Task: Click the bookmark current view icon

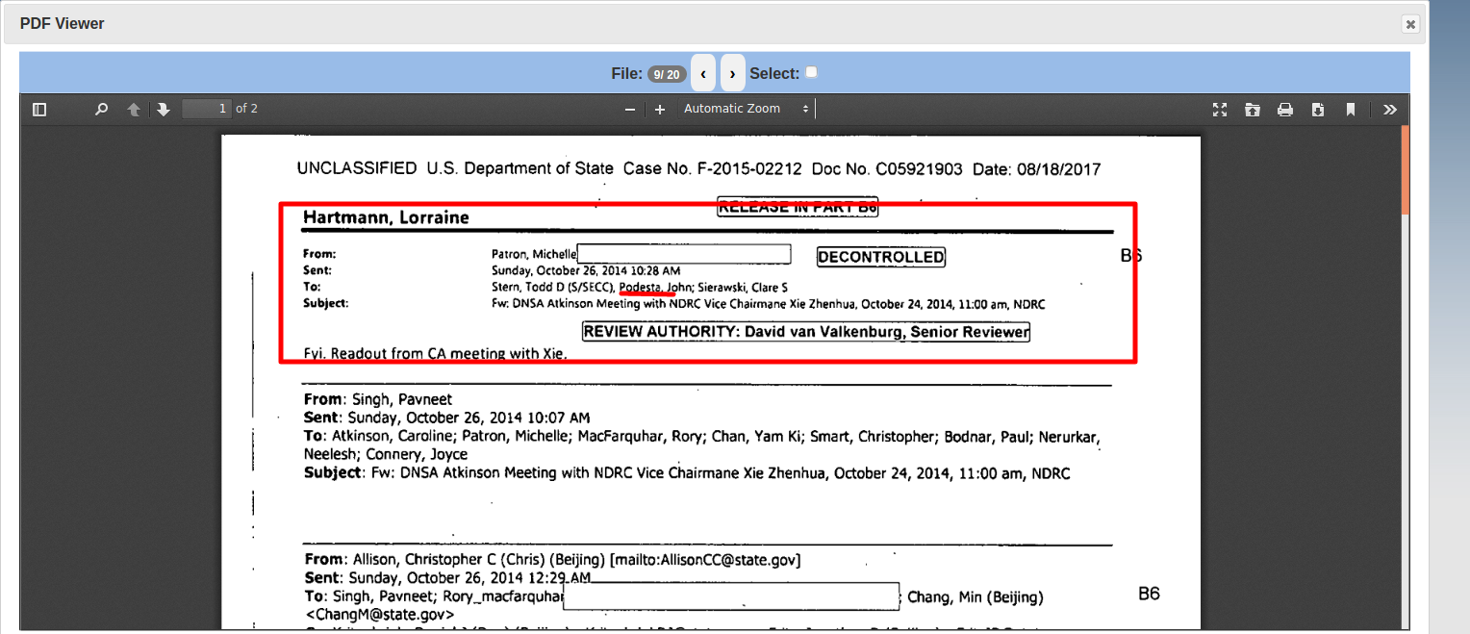Action: [x=1351, y=110]
